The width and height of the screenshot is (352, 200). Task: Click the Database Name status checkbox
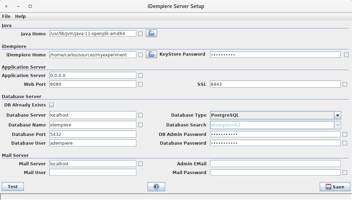140,125
